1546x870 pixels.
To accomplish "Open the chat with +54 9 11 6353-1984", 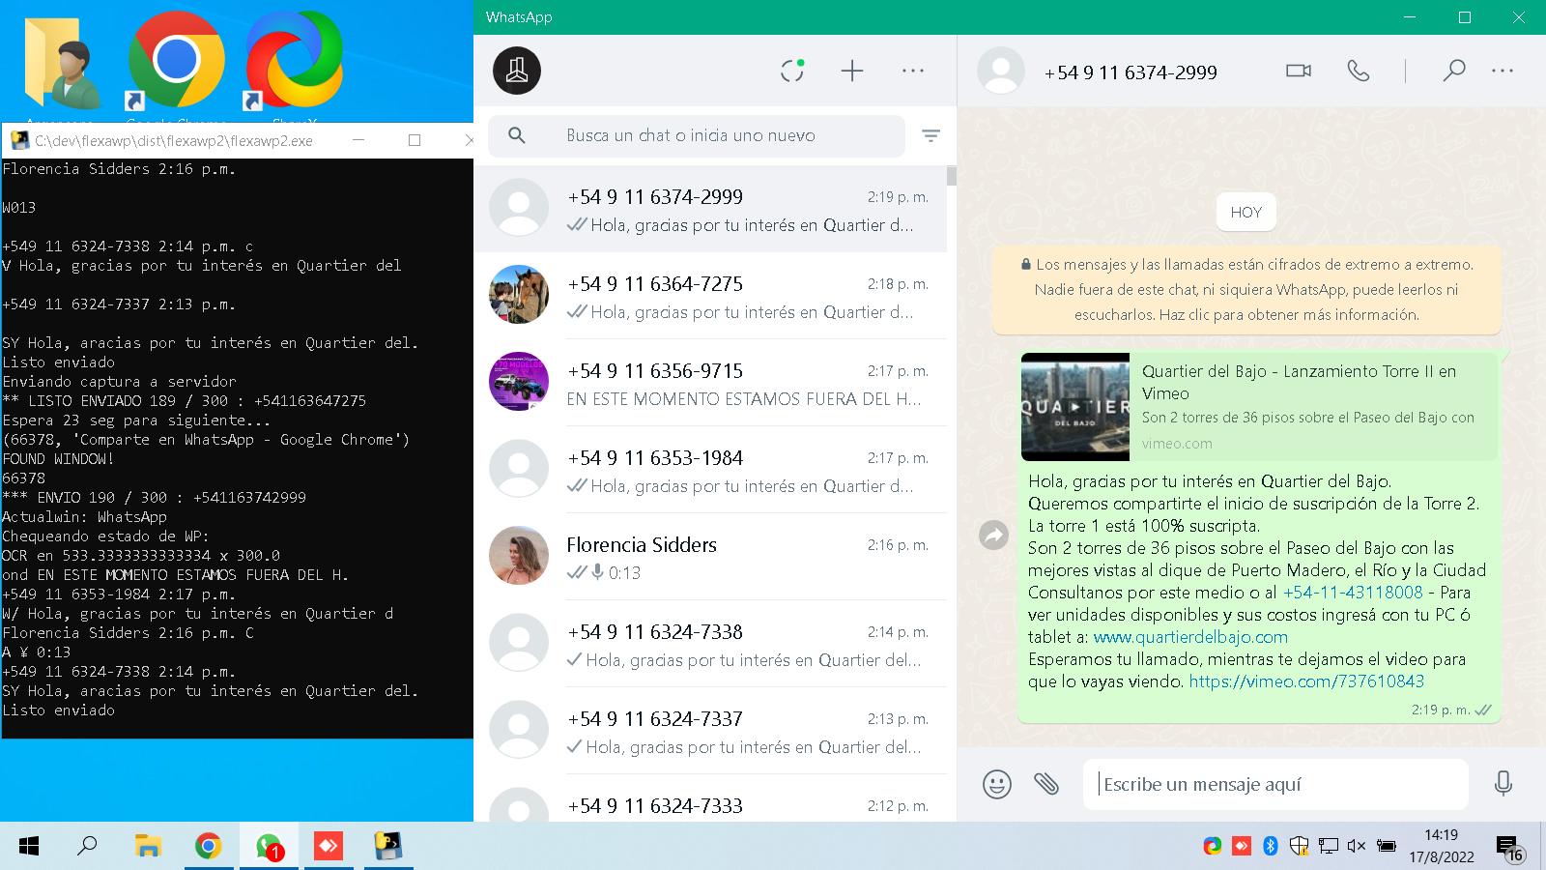I will point(710,470).
